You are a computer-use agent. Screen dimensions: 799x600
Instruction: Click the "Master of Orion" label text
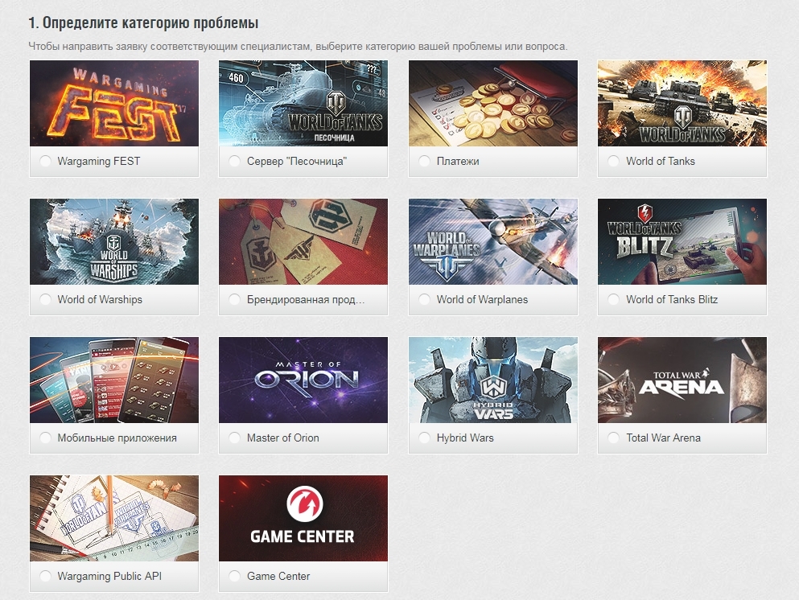tap(282, 438)
